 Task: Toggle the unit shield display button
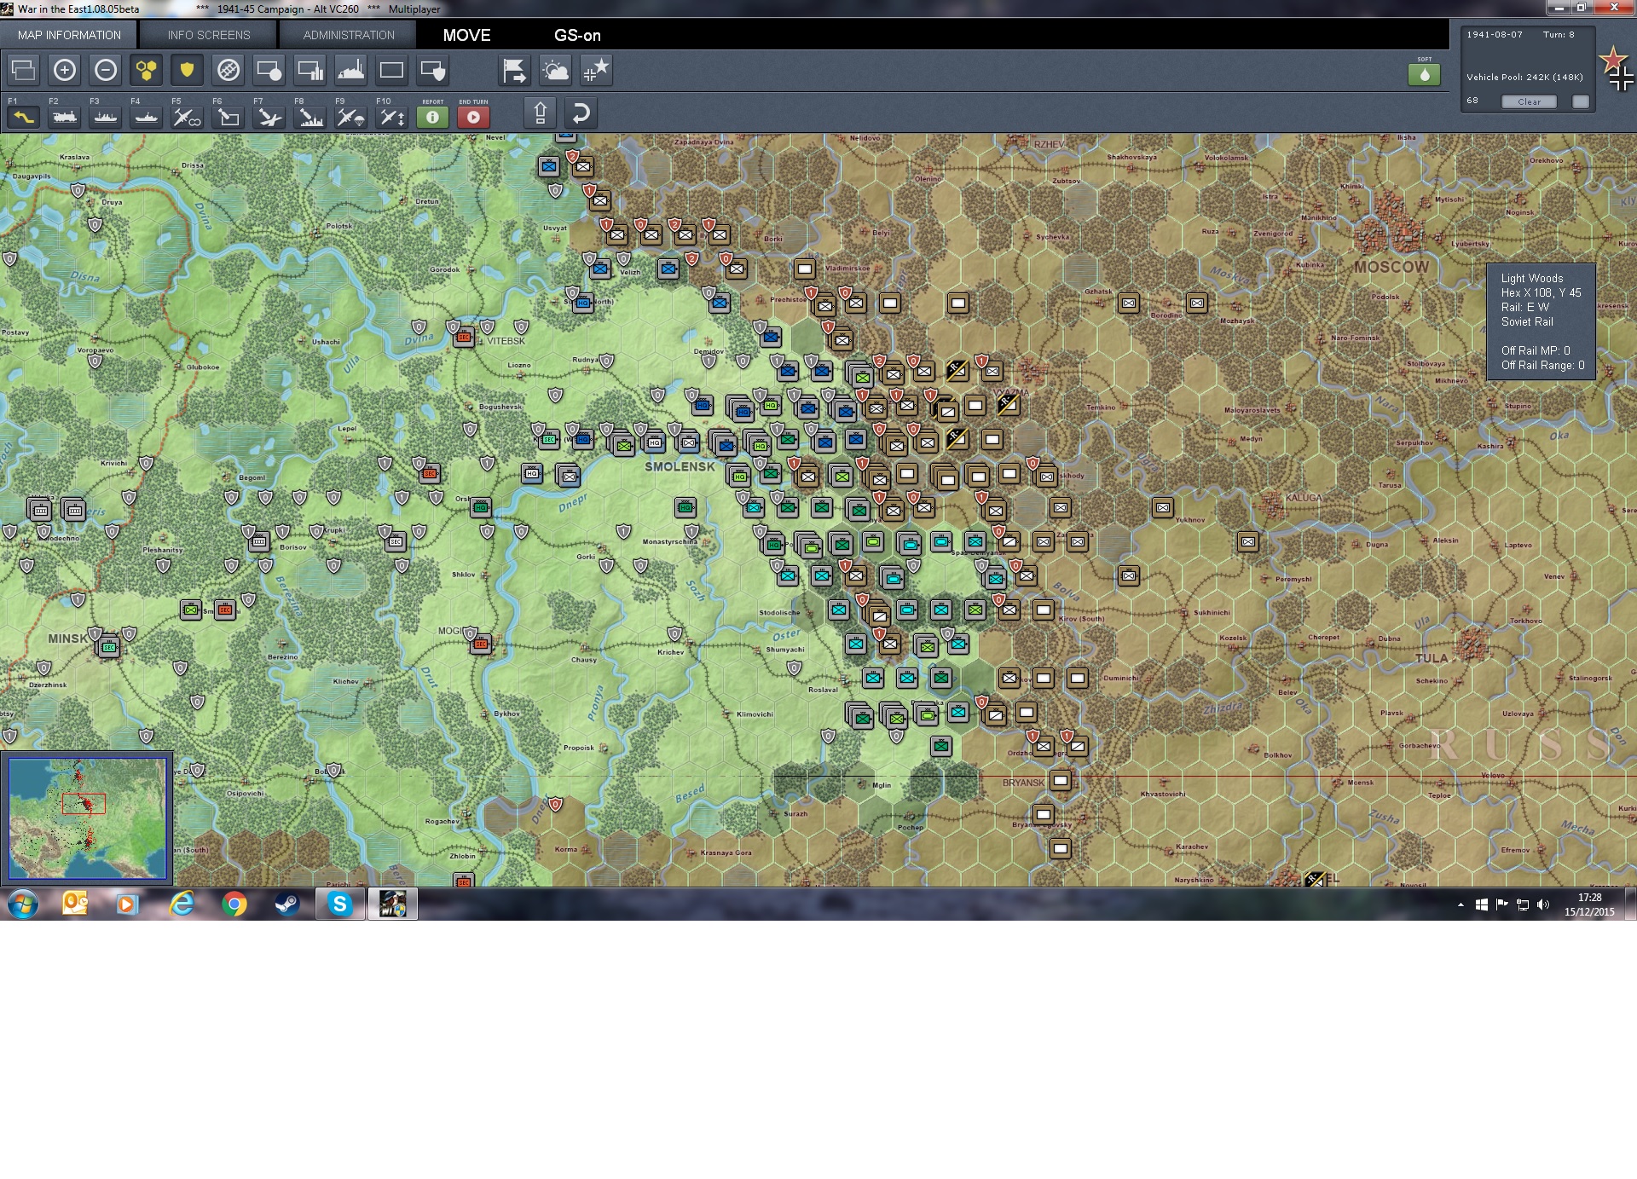coord(187,71)
